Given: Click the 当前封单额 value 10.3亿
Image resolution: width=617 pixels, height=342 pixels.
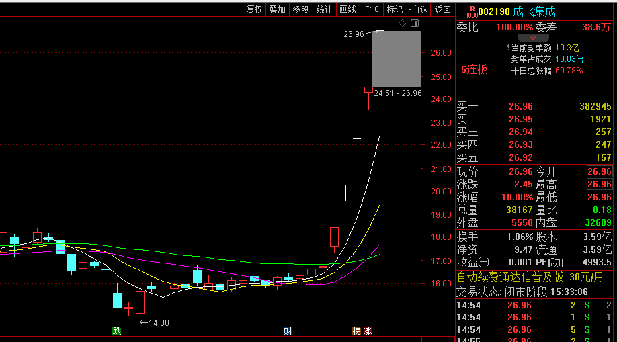Looking at the screenshot, I should click(x=567, y=48).
